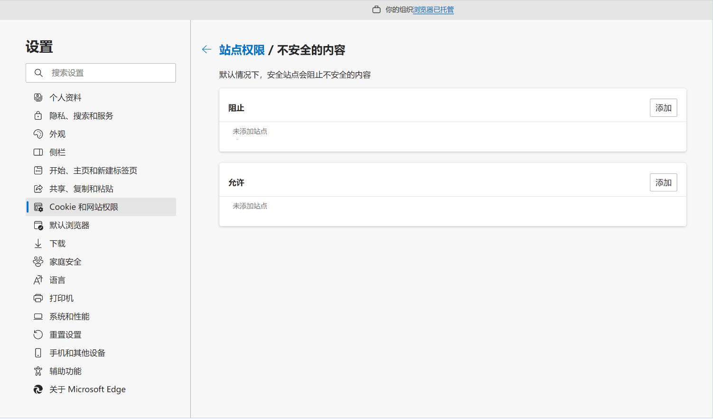Screen dimensions: 713x419
Task: Open 家庭安全 settings
Action: (x=101, y=262)
